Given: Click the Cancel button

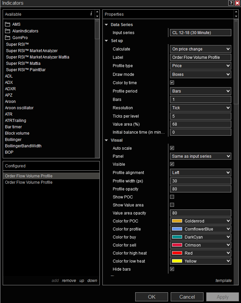Looking at the screenshot, I should (187, 297).
